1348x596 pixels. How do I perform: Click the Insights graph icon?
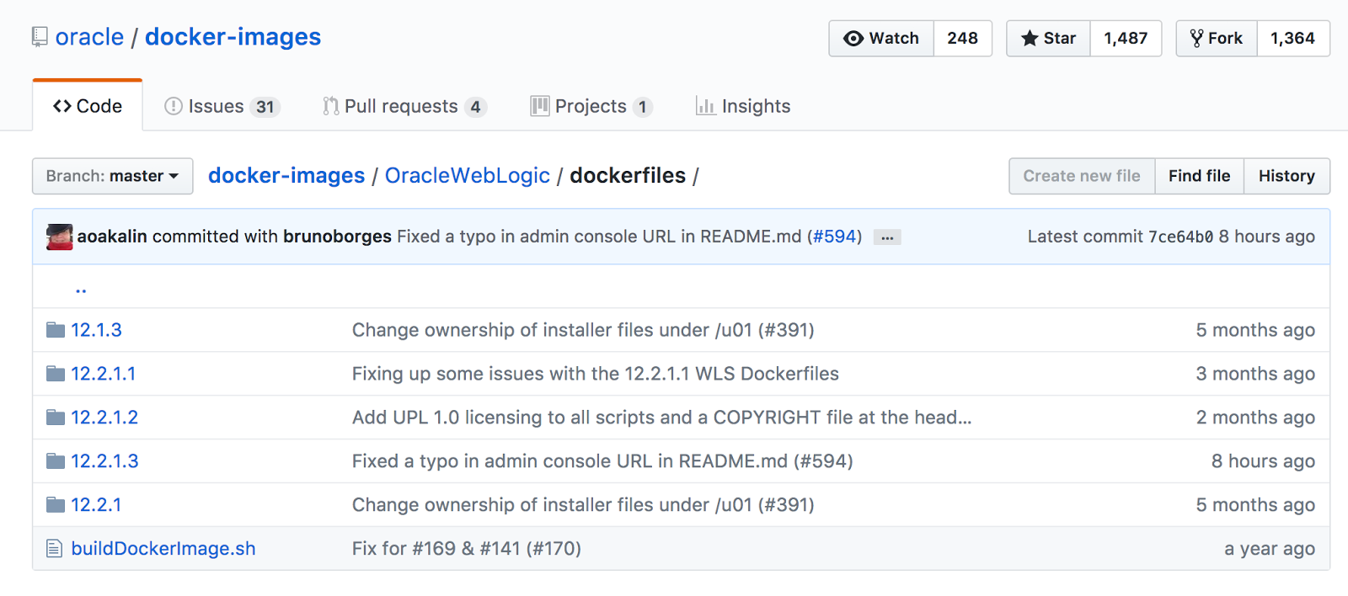click(705, 106)
